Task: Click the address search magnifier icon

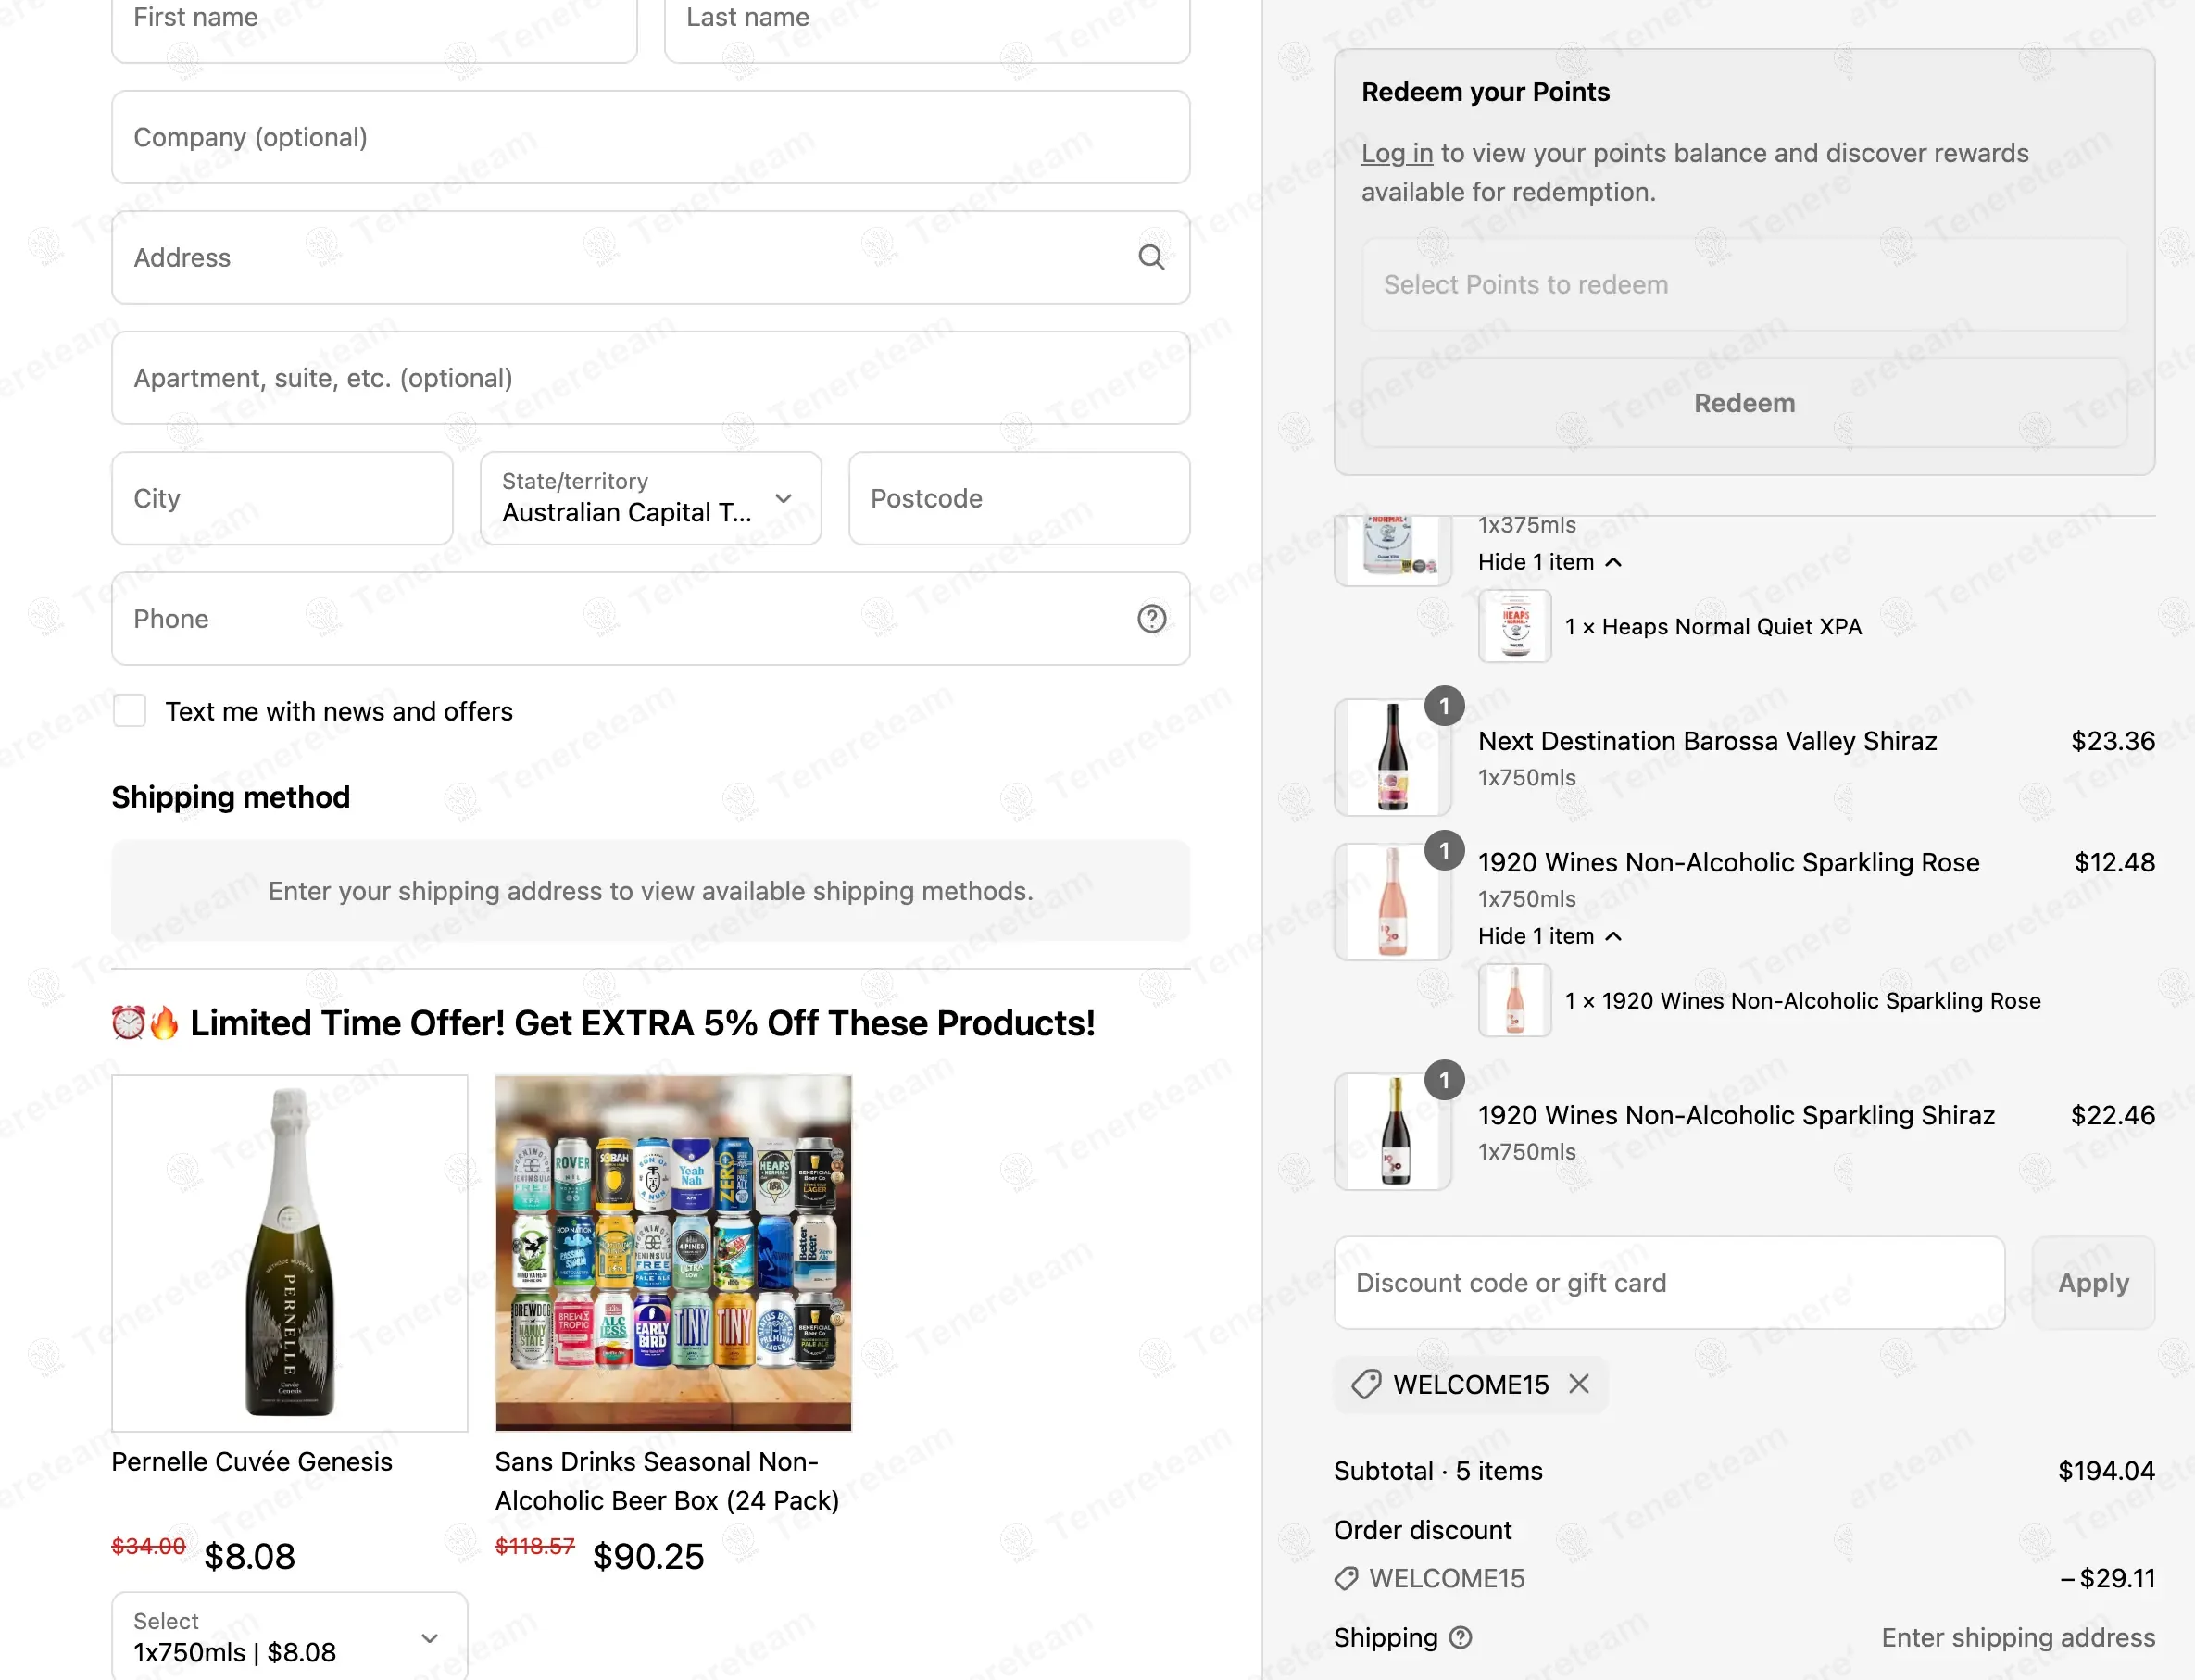Action: point(1151,258)
